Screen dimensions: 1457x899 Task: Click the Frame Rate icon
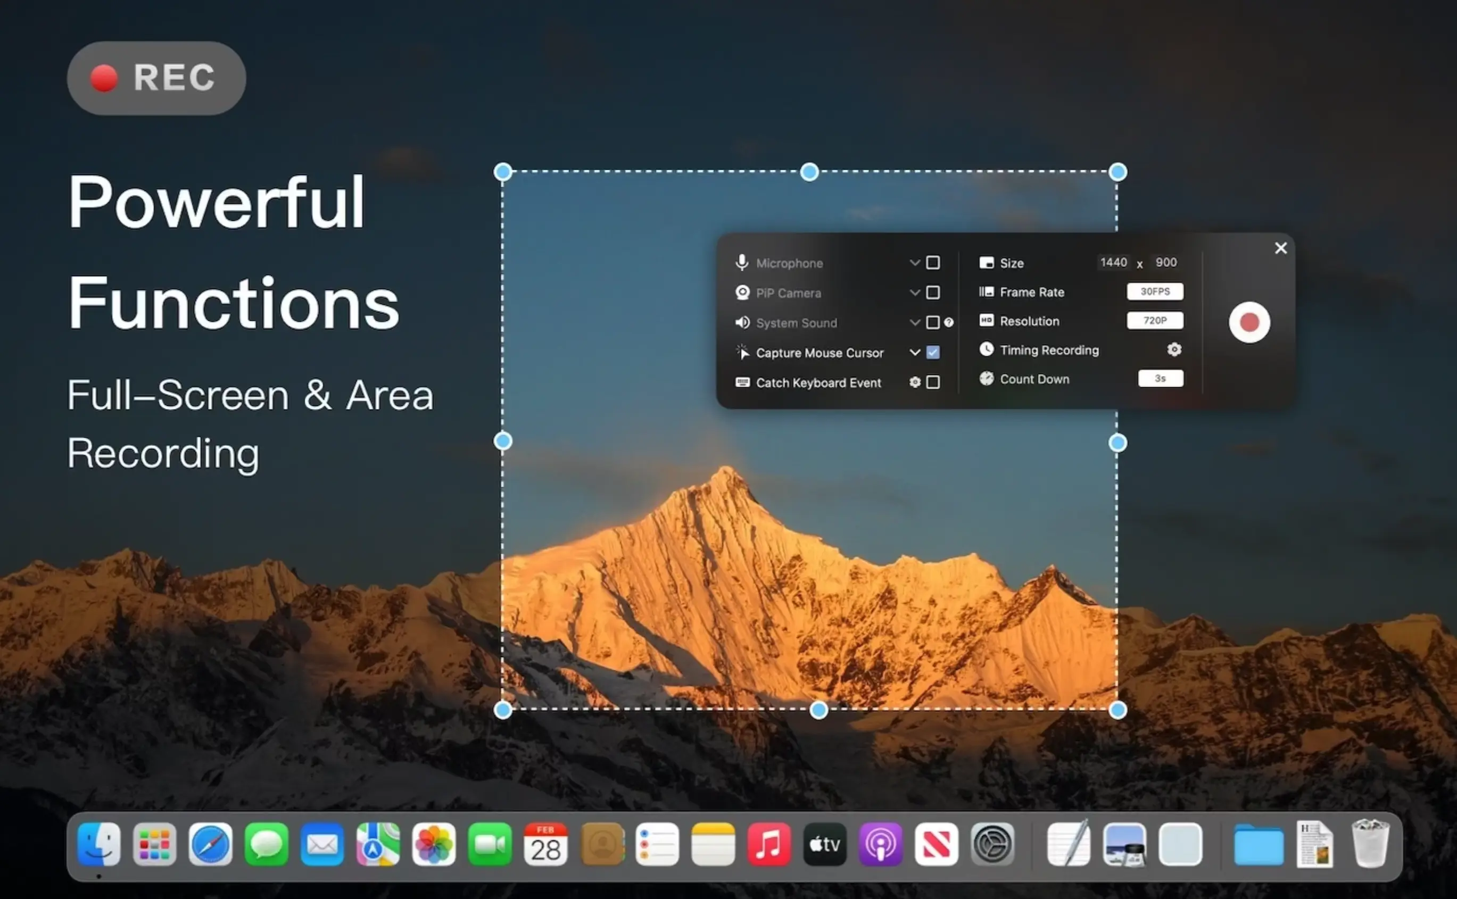click(986, 292)
